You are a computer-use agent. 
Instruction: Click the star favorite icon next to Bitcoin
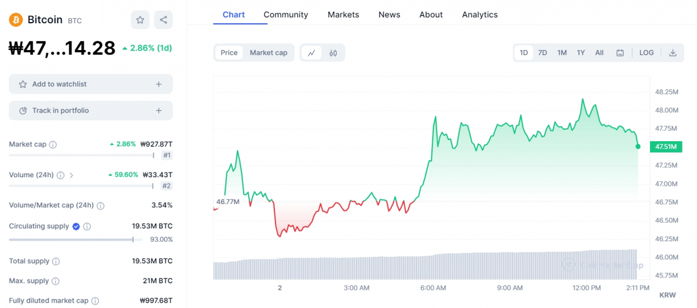140,20
